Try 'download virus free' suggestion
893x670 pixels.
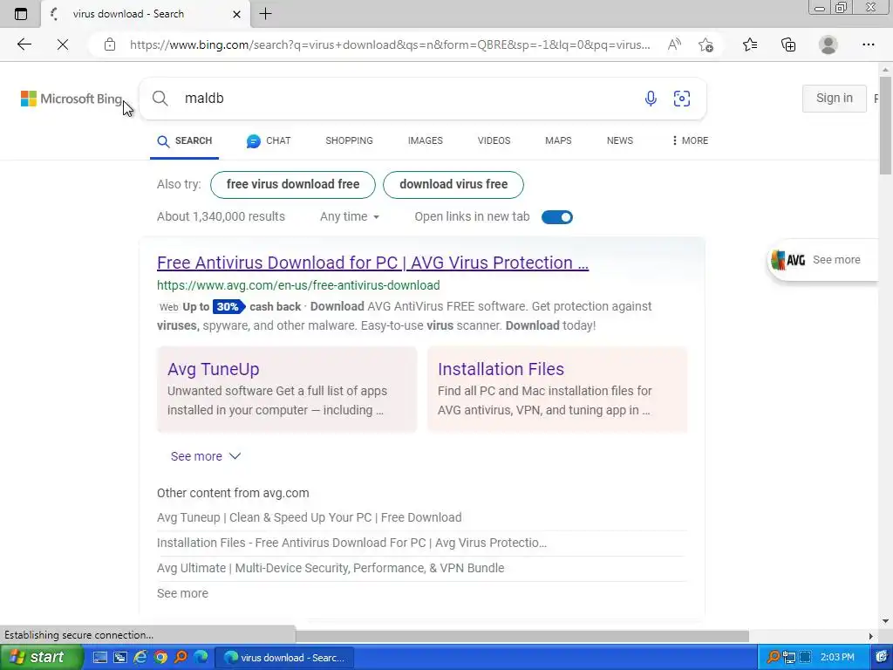click(453, 185)
